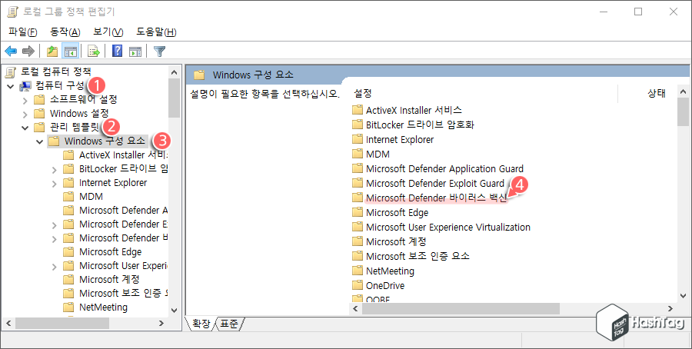Click the settings list scroll-down arrow
This screenshot has width=692, height=349.
pyautogui.click(x=684, y=296)
